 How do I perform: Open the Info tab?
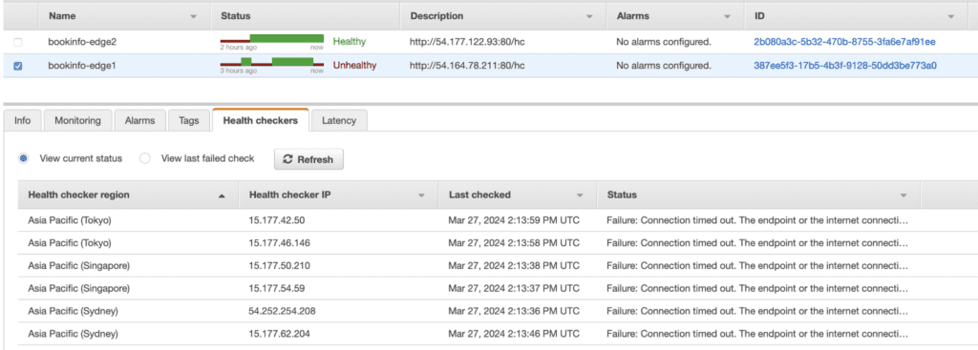pos(23,121)
